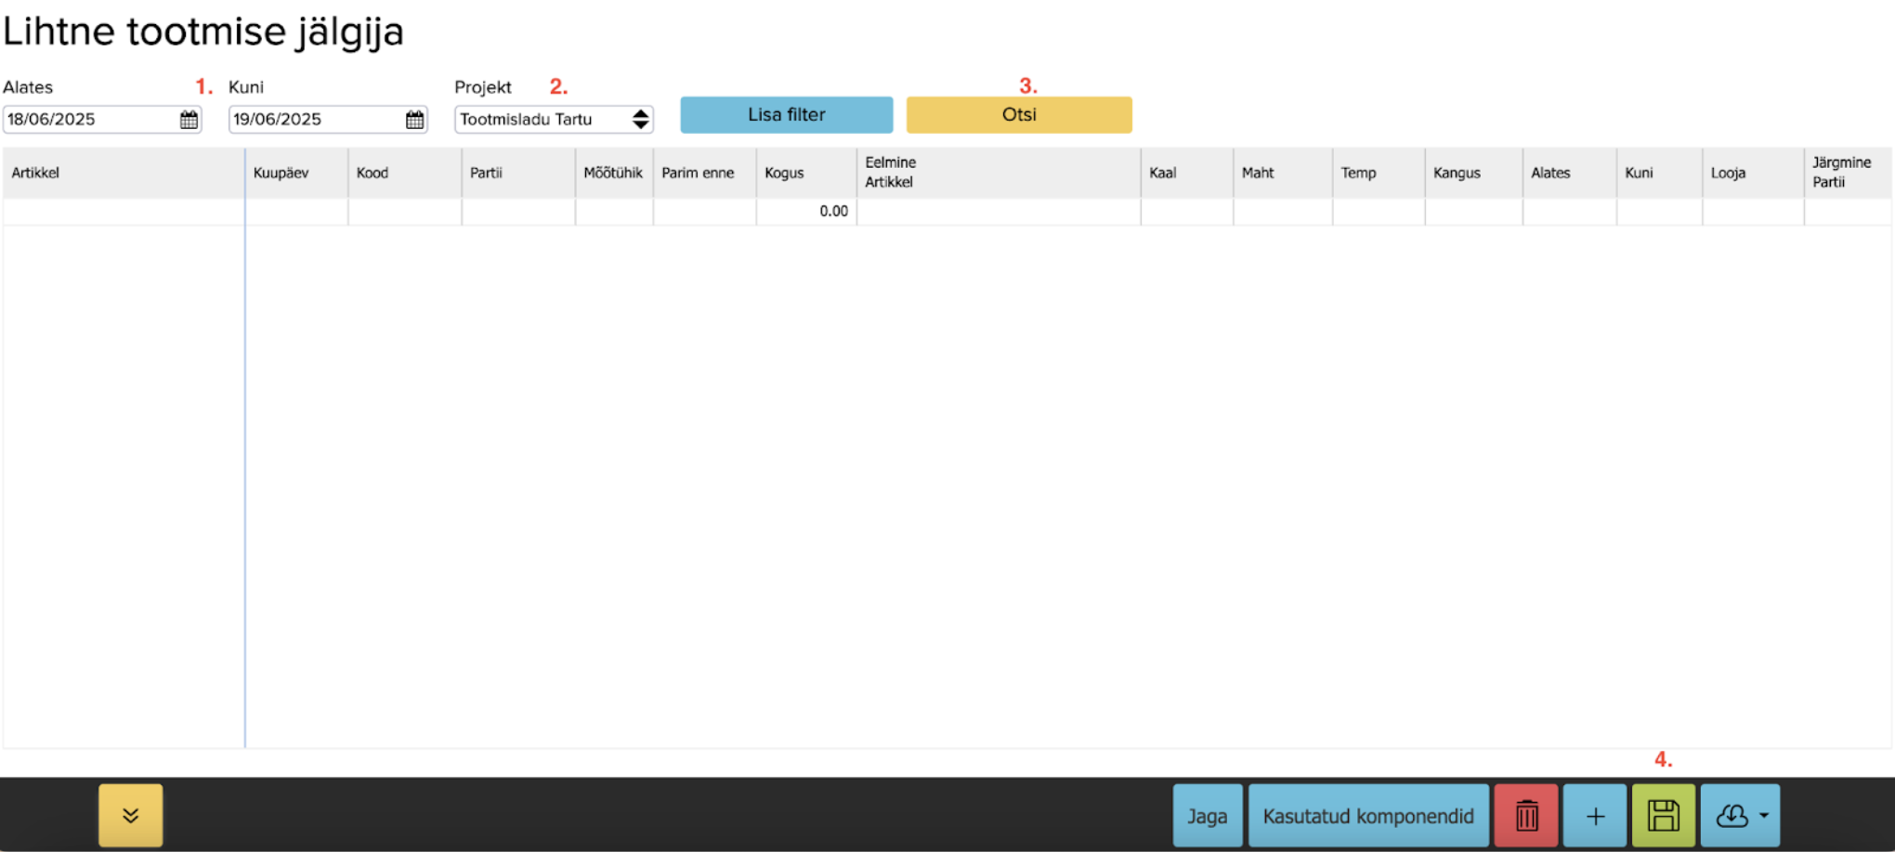Click into the Alates date field
The image size is (1895, 852).
pyautogui.click(x=90, y=120)
